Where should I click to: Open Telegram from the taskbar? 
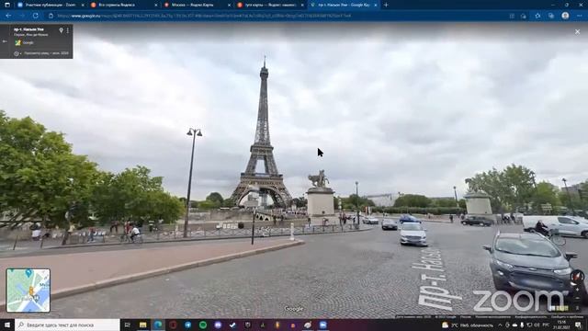click(x=187, y=325)
